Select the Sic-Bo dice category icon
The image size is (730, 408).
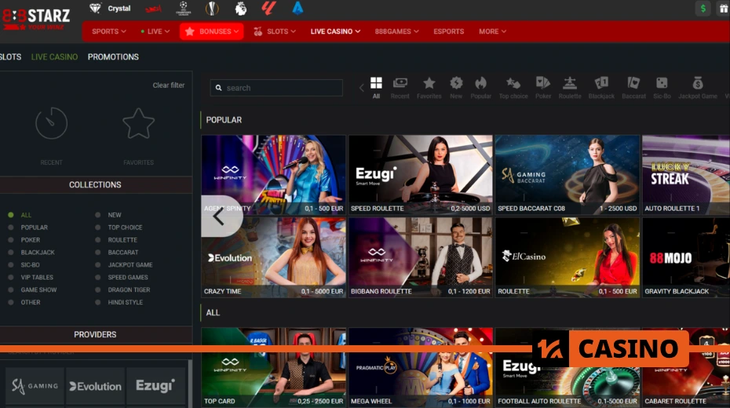(x=662, y=87)
